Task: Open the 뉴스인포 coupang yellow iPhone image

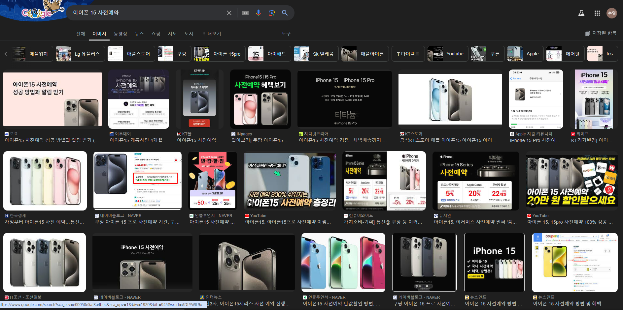Action: [575, 263]
